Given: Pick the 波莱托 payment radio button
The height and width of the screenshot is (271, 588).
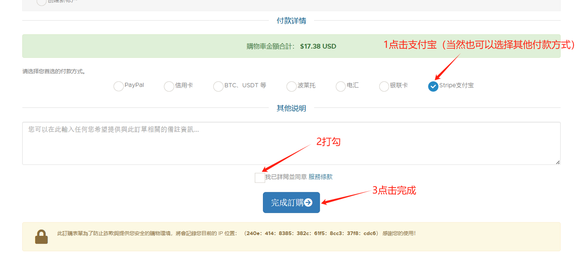Looking at the screenshot, I should (291, 86).
